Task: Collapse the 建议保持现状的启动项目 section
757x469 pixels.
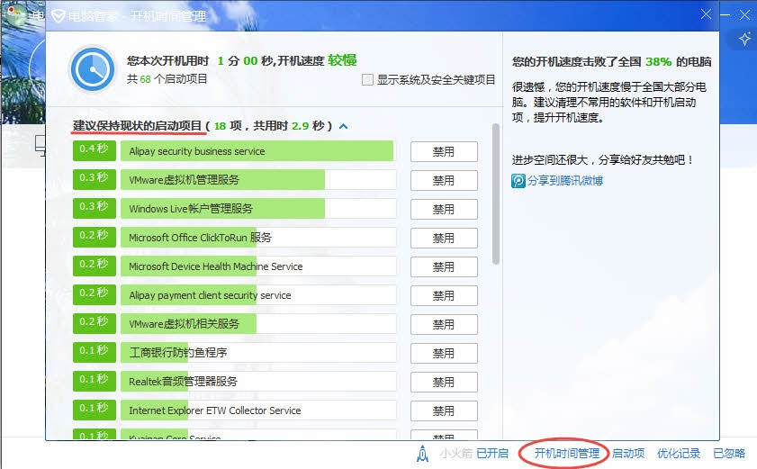Action: coord(343,127)
